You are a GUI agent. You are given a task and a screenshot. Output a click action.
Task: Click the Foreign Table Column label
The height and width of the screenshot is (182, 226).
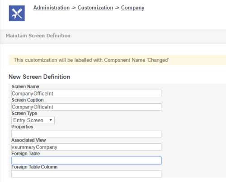34,167
